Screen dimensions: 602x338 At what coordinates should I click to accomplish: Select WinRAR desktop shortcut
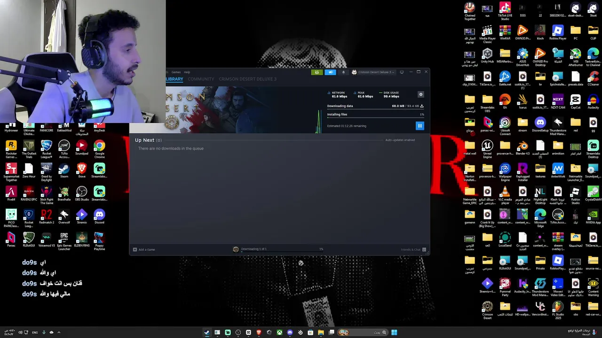click(505, 32)
